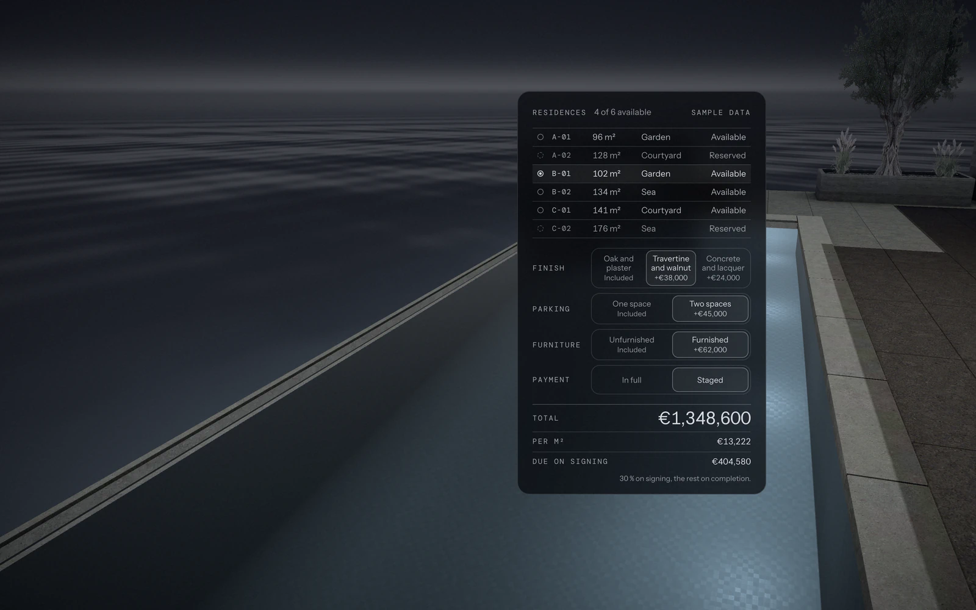
Task: Click Reserved status of A-02
Action: [x=727, y=156]
